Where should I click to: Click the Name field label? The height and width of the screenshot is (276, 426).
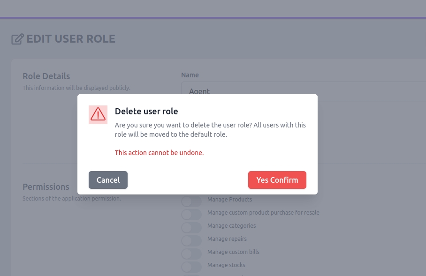click(x=190, y=75)
